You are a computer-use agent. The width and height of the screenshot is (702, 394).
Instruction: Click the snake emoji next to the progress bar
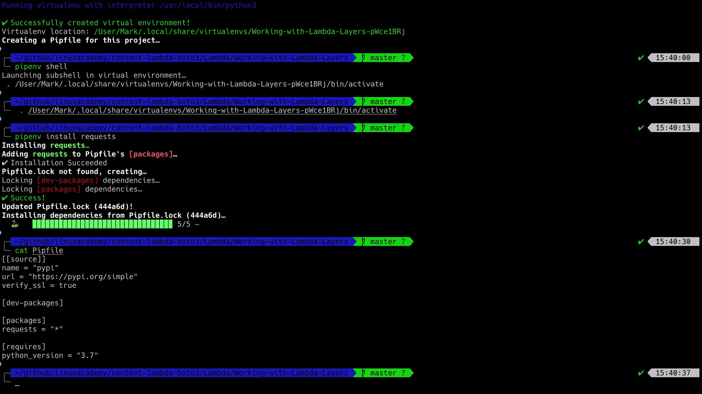[15, 224]
